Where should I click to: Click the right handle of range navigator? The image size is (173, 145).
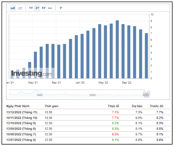coord(149,93)
